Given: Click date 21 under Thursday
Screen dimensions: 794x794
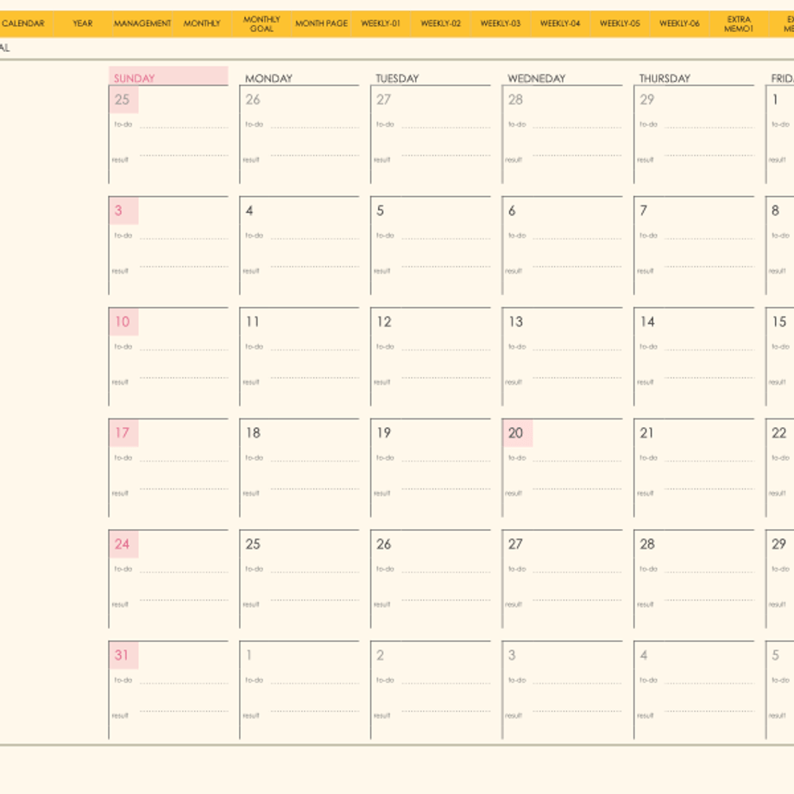Looking at the screenshot, I should click(x=646, y=433).
